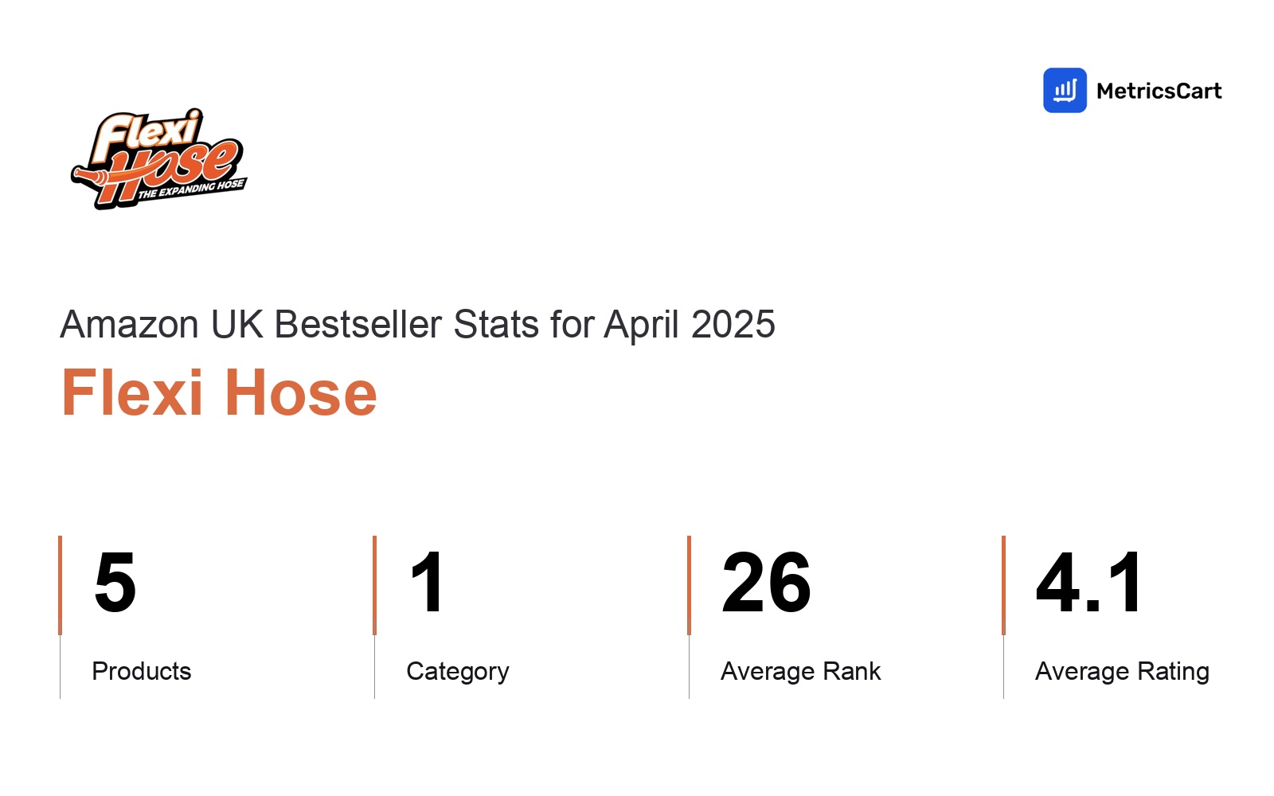This screenshot has height=796, width=1274.
Task: Click the Category label
Action: [x=458, y=672]
